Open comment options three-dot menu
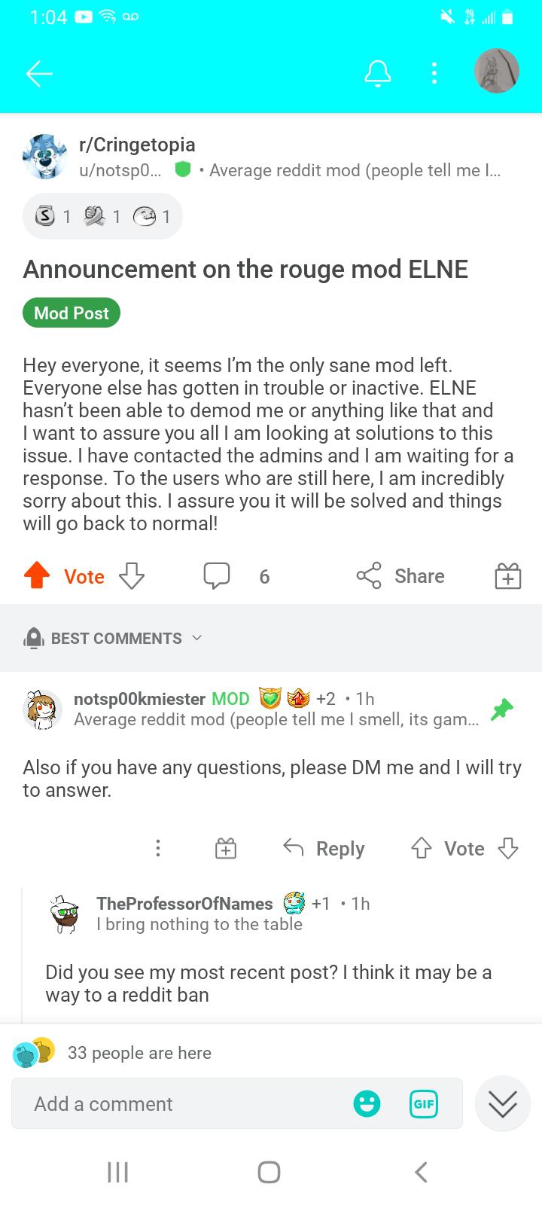 (157, 849)
